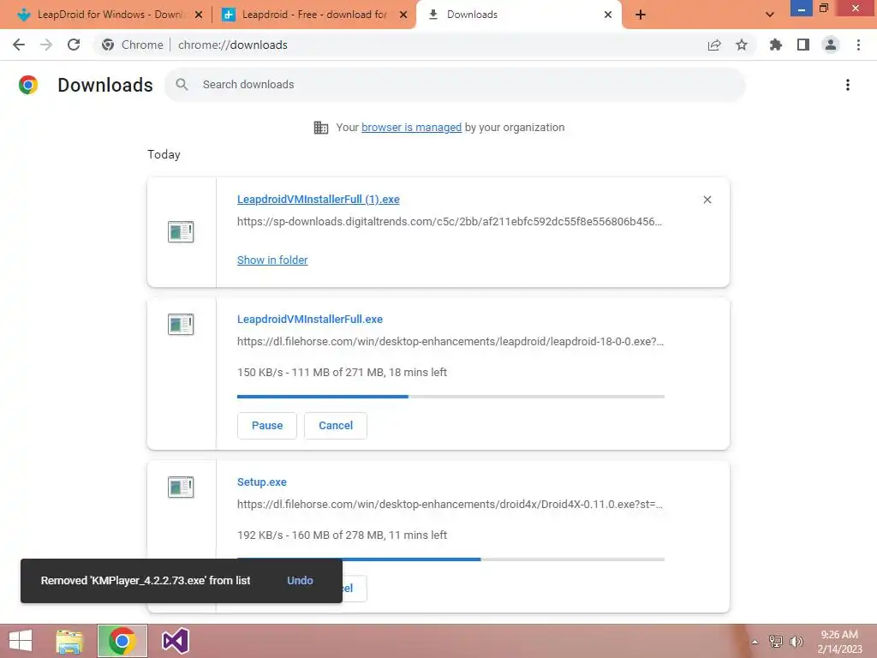Pause the LeapdroidVMInstallerFull.exe download

(x=267, y=426)
